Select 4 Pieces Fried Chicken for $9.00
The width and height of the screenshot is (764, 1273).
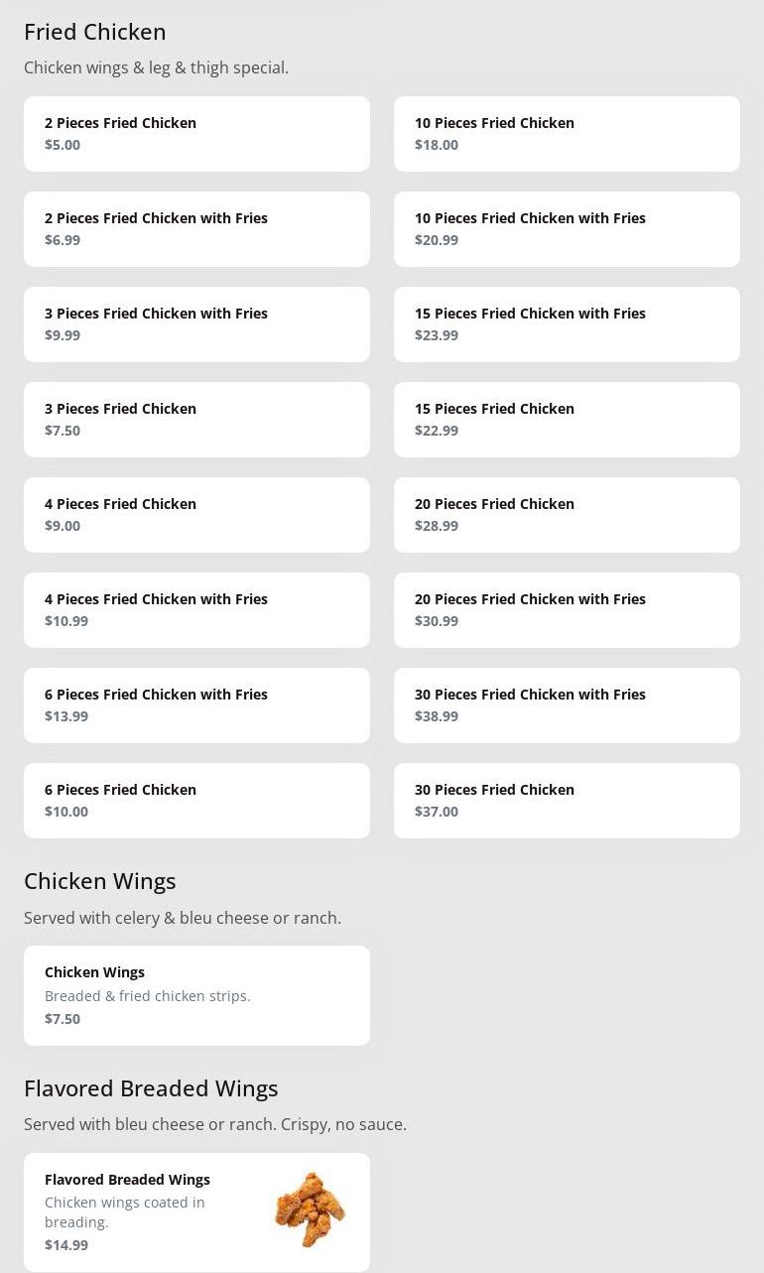coord(196,515)
